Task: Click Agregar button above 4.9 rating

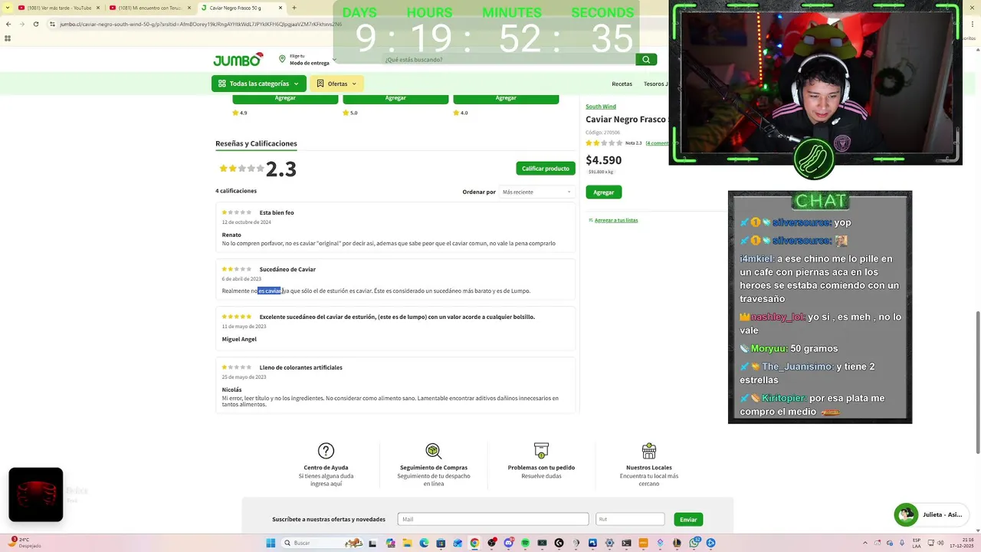Action: click(x=285, y=98)
